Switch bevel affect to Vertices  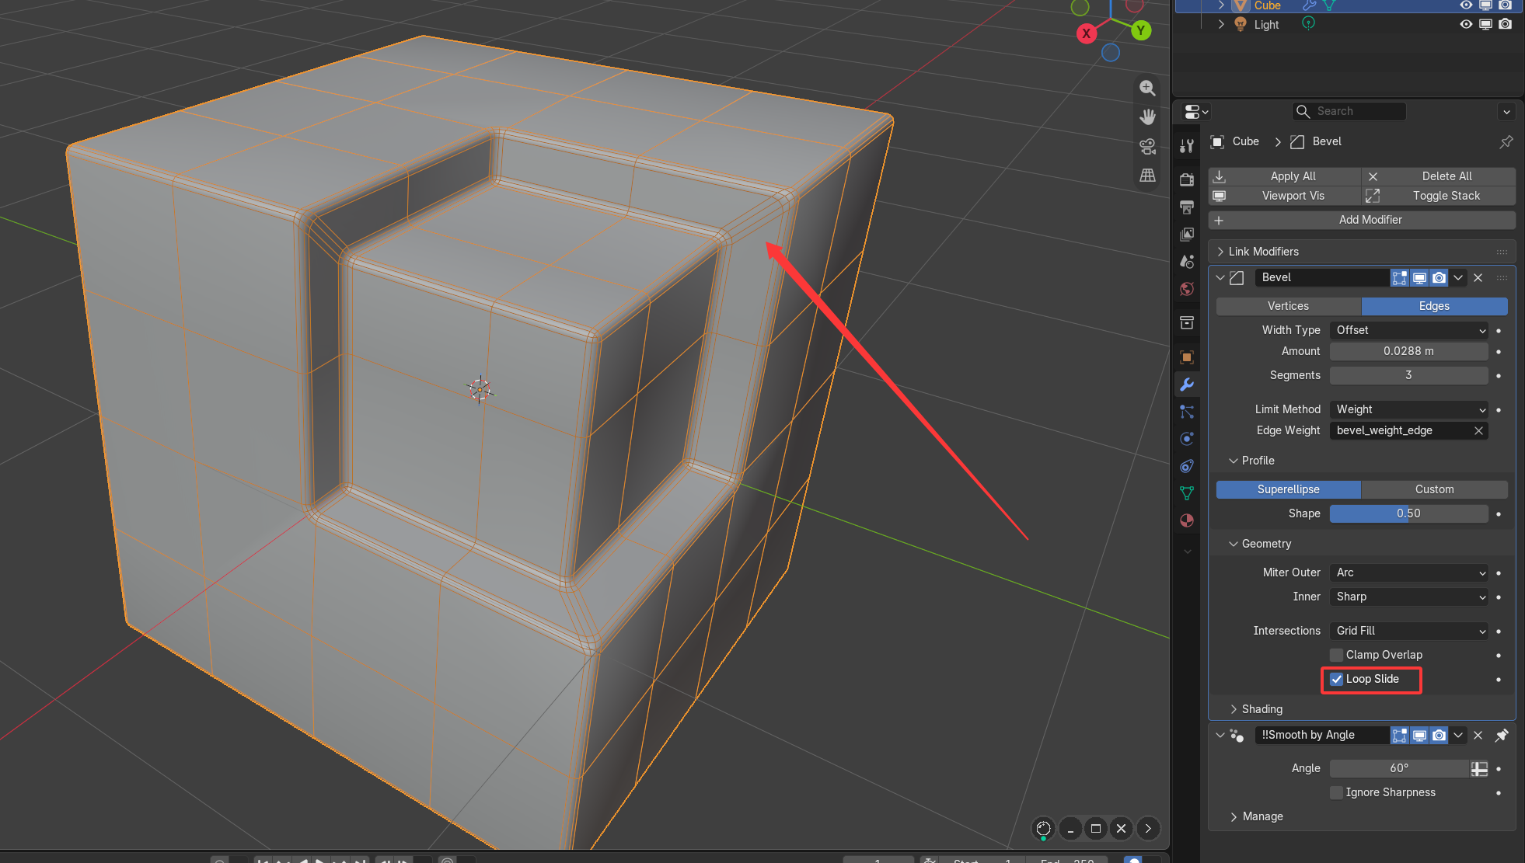click(x=1288, y=306)
